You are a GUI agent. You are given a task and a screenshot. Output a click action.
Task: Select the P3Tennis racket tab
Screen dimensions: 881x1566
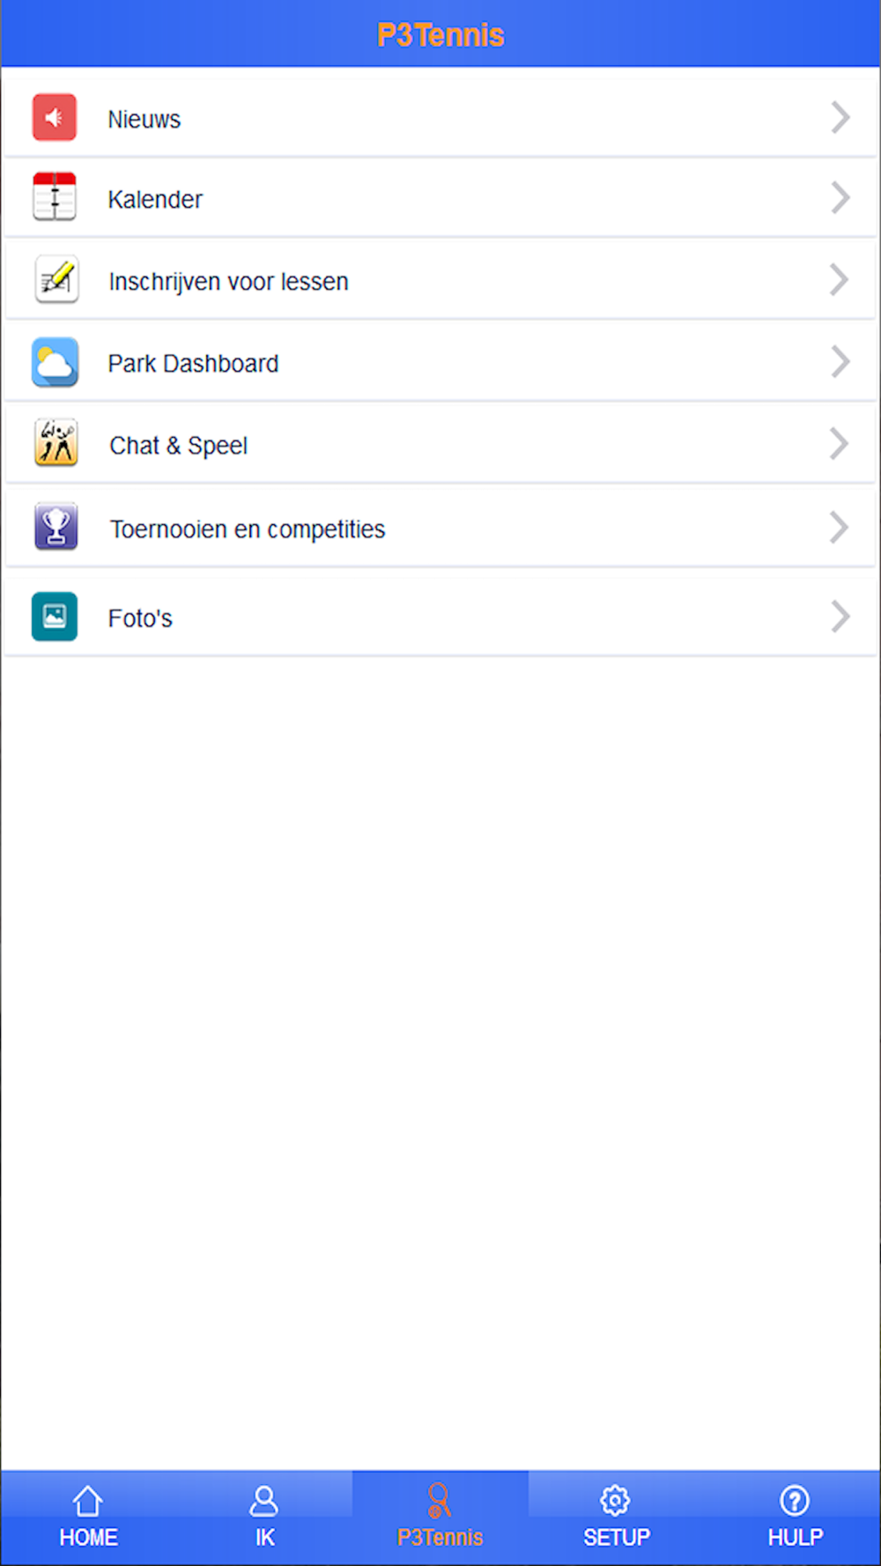[x=440, y=1518]
